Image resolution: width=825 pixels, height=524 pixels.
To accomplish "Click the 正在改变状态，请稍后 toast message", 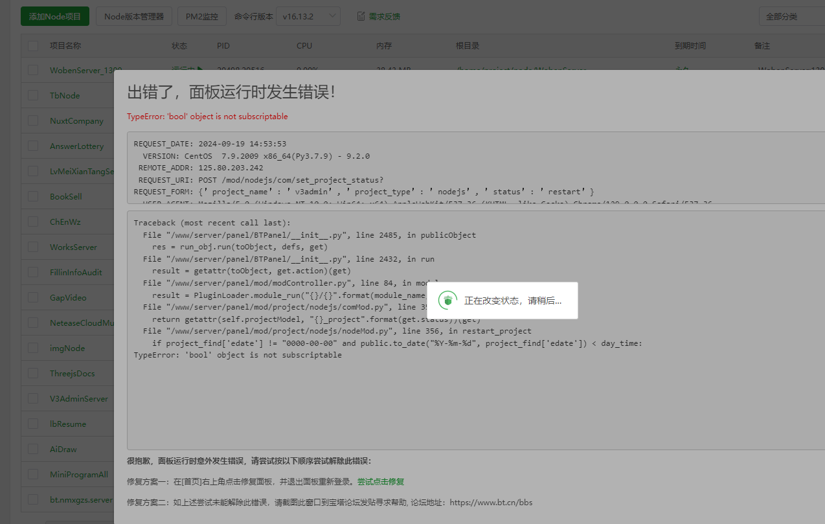I will [x=513, y=301].
